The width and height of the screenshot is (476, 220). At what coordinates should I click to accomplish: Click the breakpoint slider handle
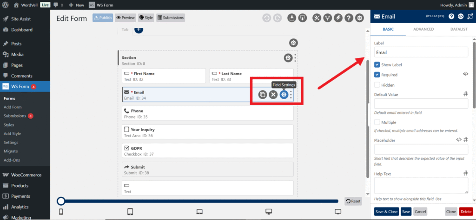(60, 201)
